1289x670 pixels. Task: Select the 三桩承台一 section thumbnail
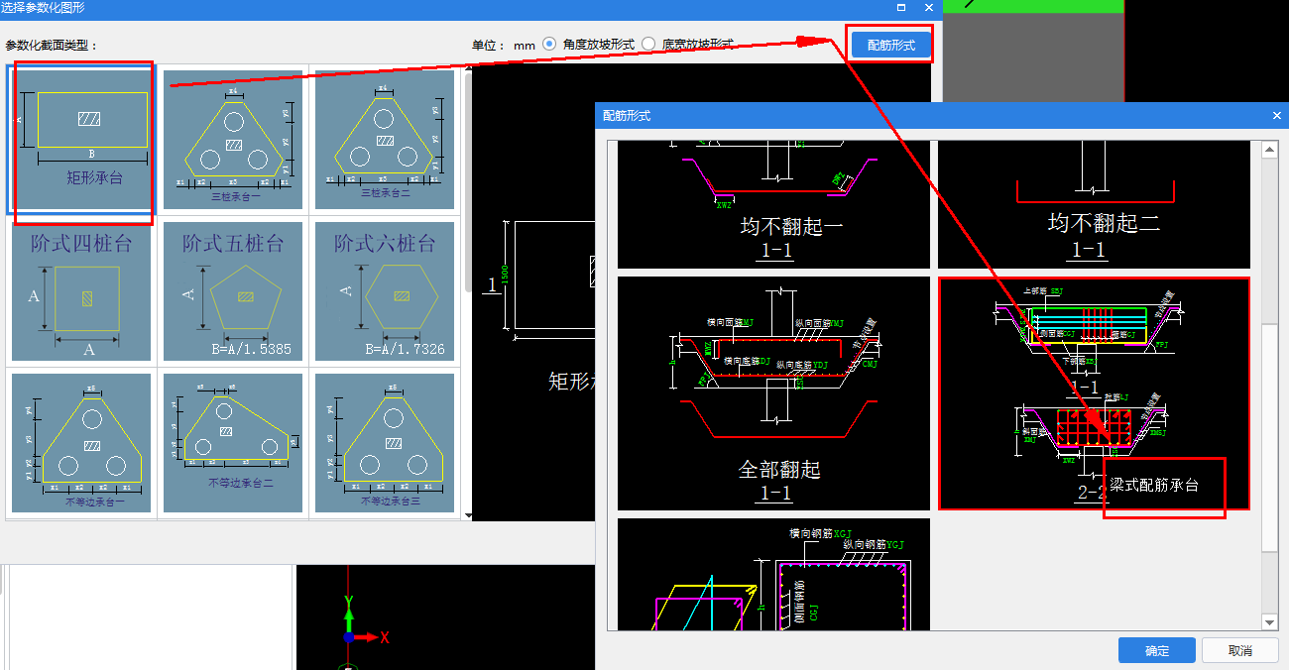point(233,140)
